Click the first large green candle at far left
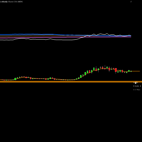Screen dimensions: 142x142 (x=15, y=79)
